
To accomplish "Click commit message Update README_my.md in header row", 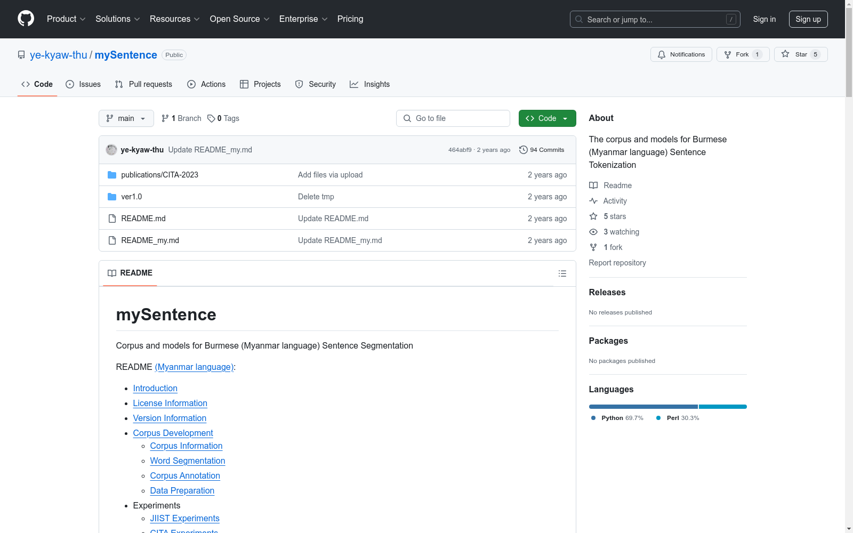I will (x=210, y=150).
